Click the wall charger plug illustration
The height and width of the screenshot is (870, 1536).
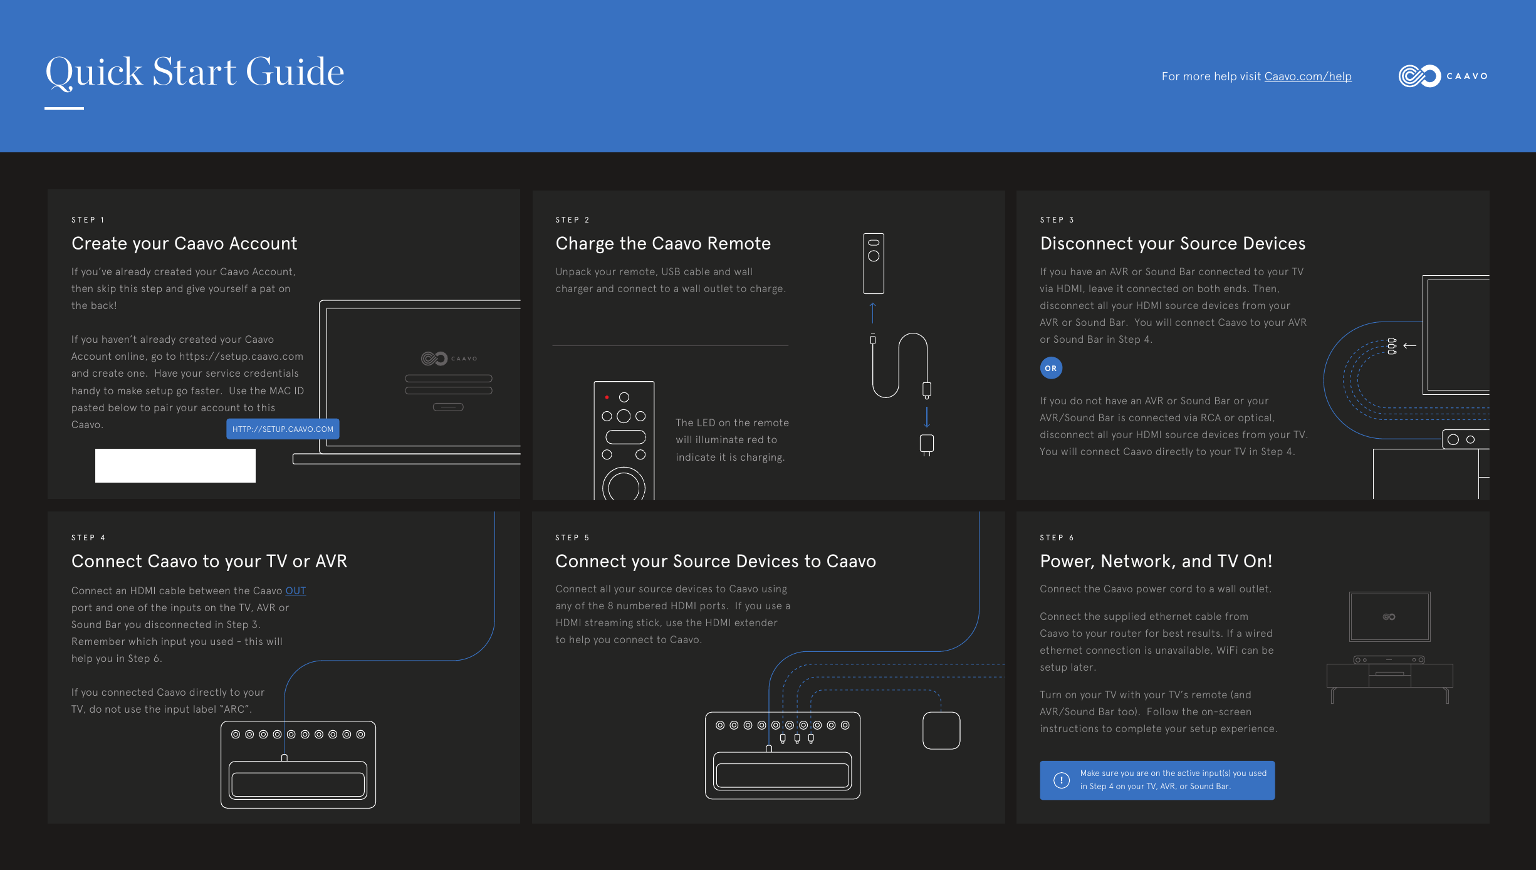926,444
